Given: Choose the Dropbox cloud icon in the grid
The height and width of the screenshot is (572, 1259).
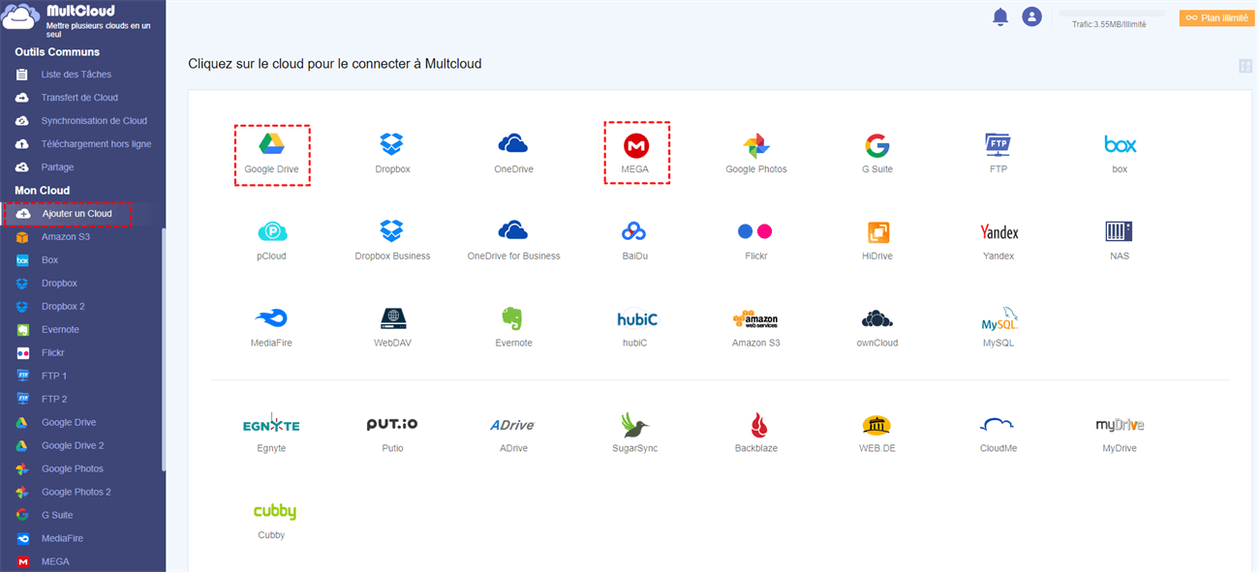Looking at the screenshot, I should click(x=392, y=144).
